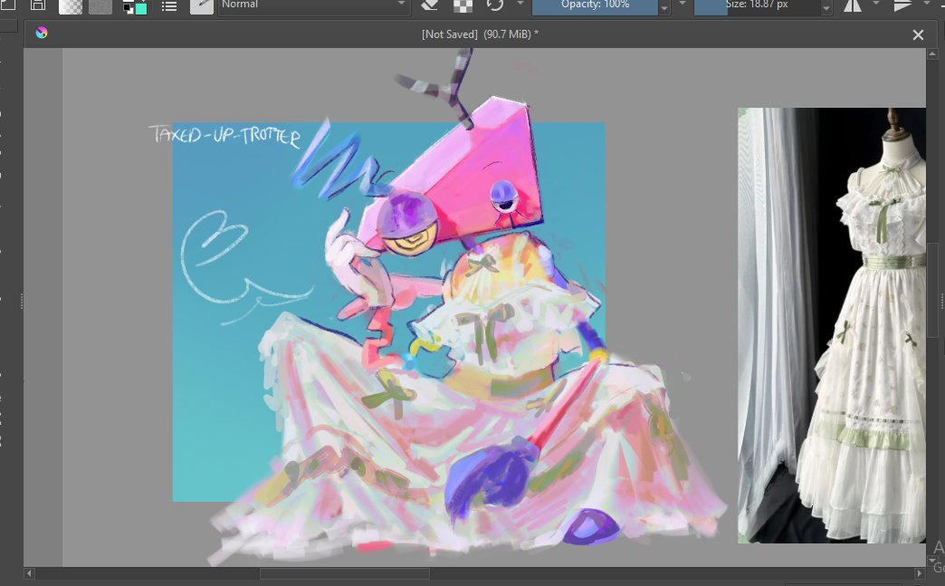Select the Not Saved document tab
This screenshot has width=945, height=586.
pyautogui.click(x=480, y=34)
